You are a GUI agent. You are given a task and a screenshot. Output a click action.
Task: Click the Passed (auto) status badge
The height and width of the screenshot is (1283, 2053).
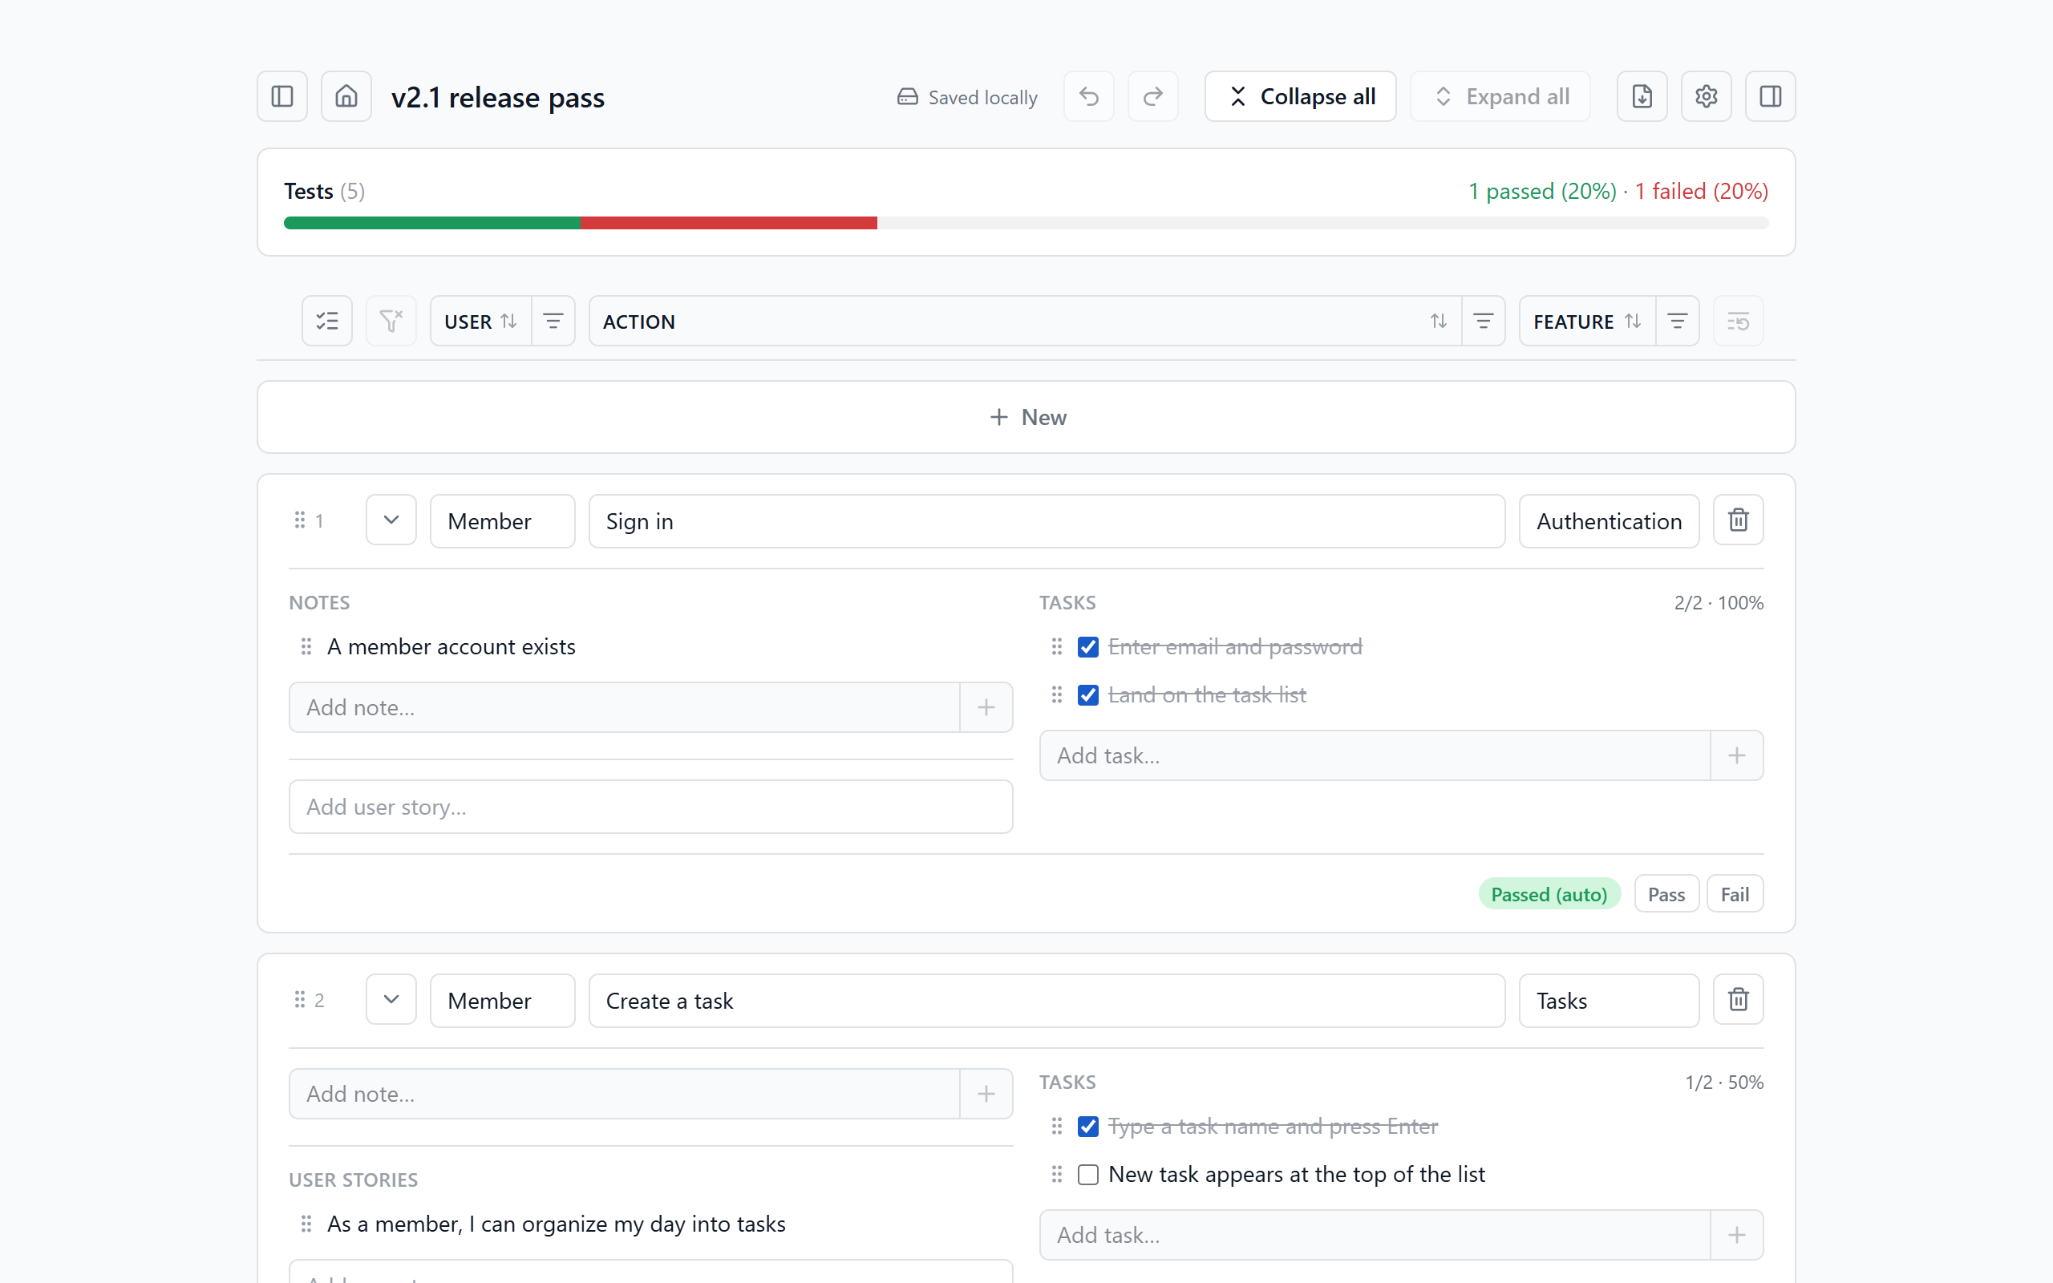[x=1549, y=893]
